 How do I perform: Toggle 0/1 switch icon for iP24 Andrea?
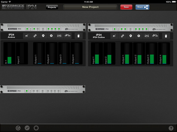click(67, 36)
